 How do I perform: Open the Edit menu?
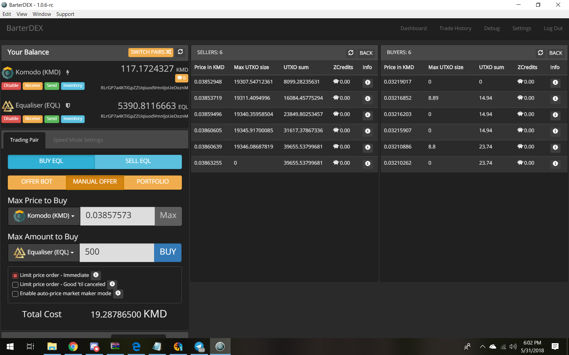coord(7,14)
